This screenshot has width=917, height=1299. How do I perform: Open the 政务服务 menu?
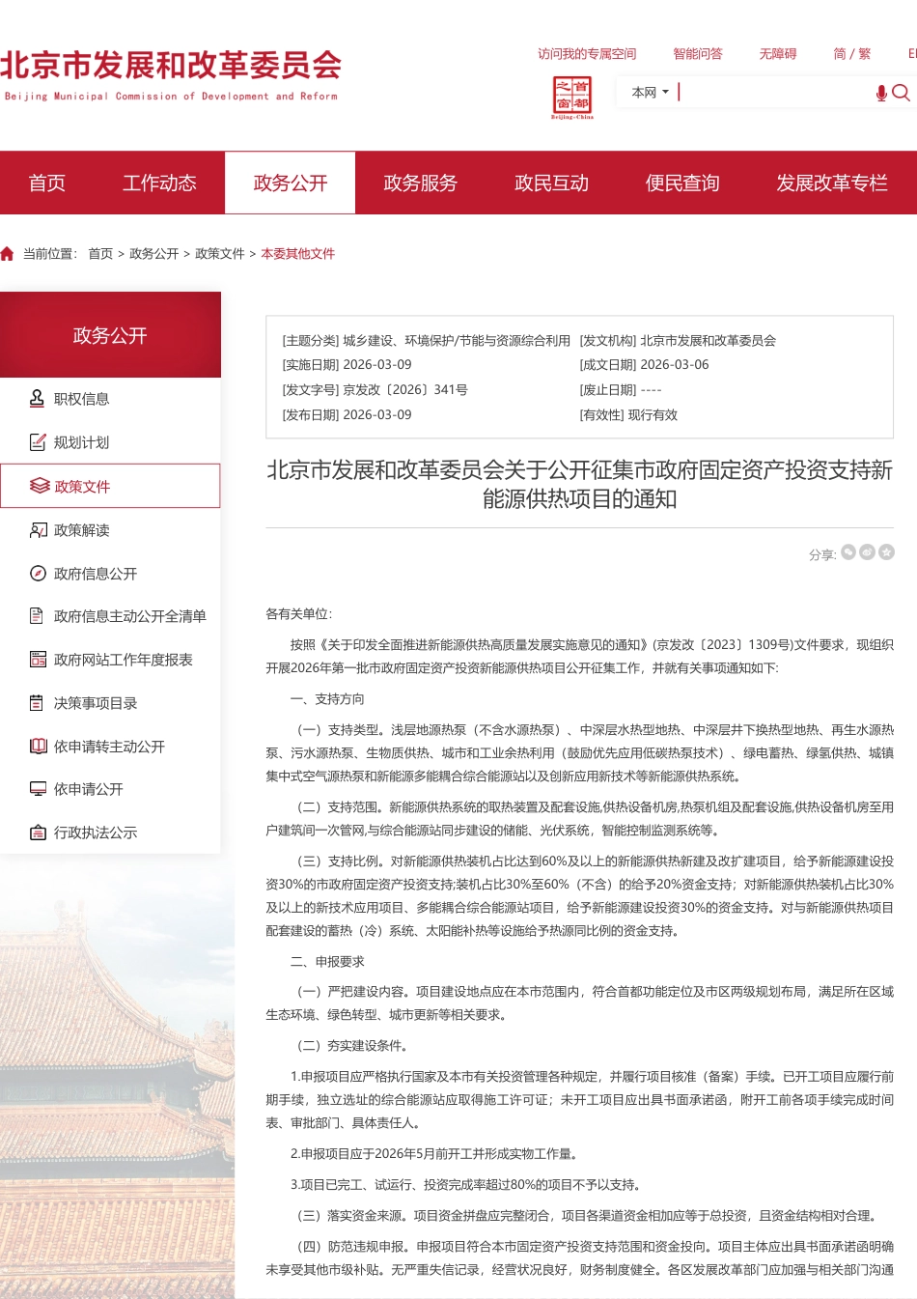click(x=420, y=183)
